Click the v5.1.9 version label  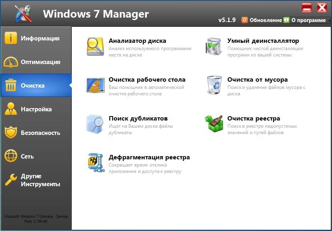227,20
